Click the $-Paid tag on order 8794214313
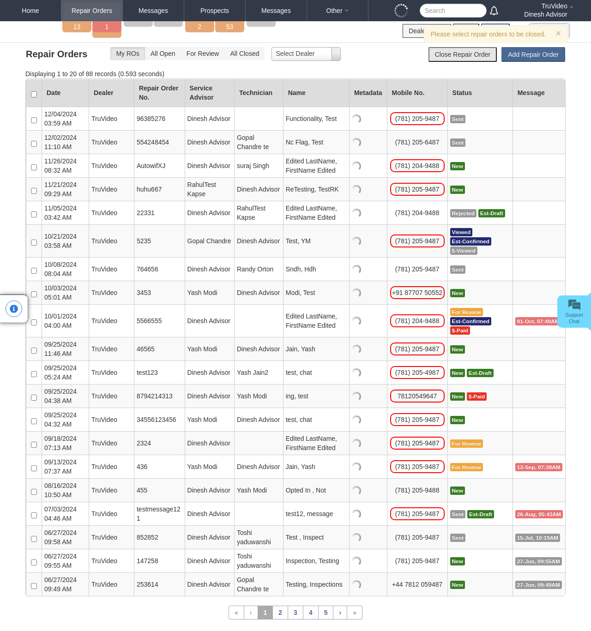Image resolution: width=591 pixels, height=631 pixels. (x=476, y=397)
